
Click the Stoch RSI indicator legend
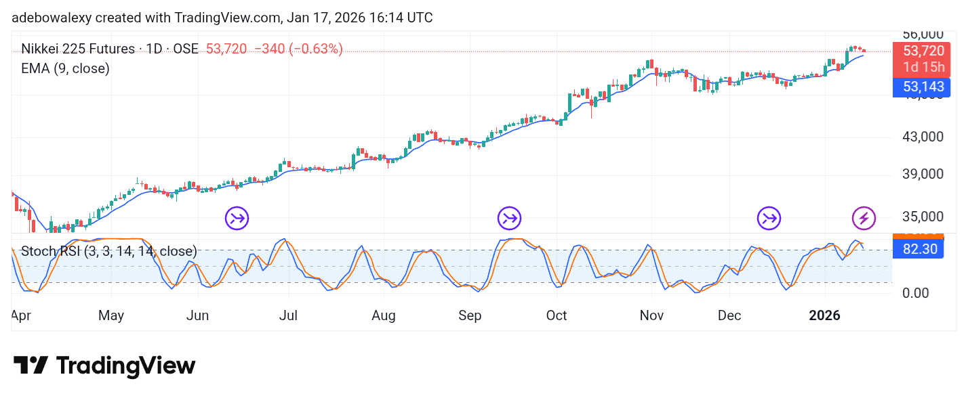point(108,251)
